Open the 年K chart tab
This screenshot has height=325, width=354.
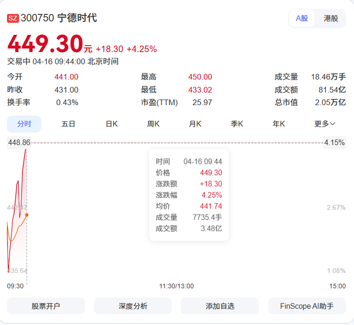click(x=278, y=124)
